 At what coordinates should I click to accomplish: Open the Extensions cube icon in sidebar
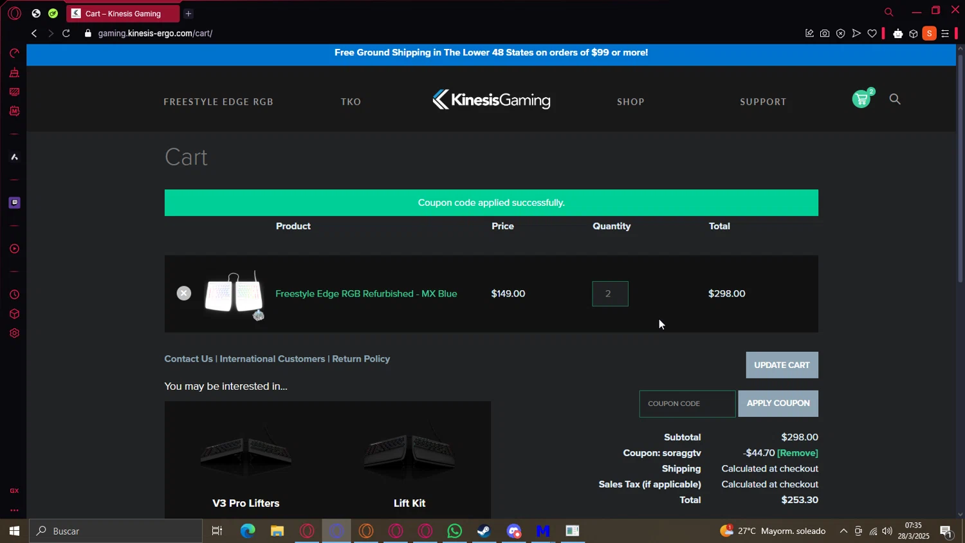(x=14, y=314)
